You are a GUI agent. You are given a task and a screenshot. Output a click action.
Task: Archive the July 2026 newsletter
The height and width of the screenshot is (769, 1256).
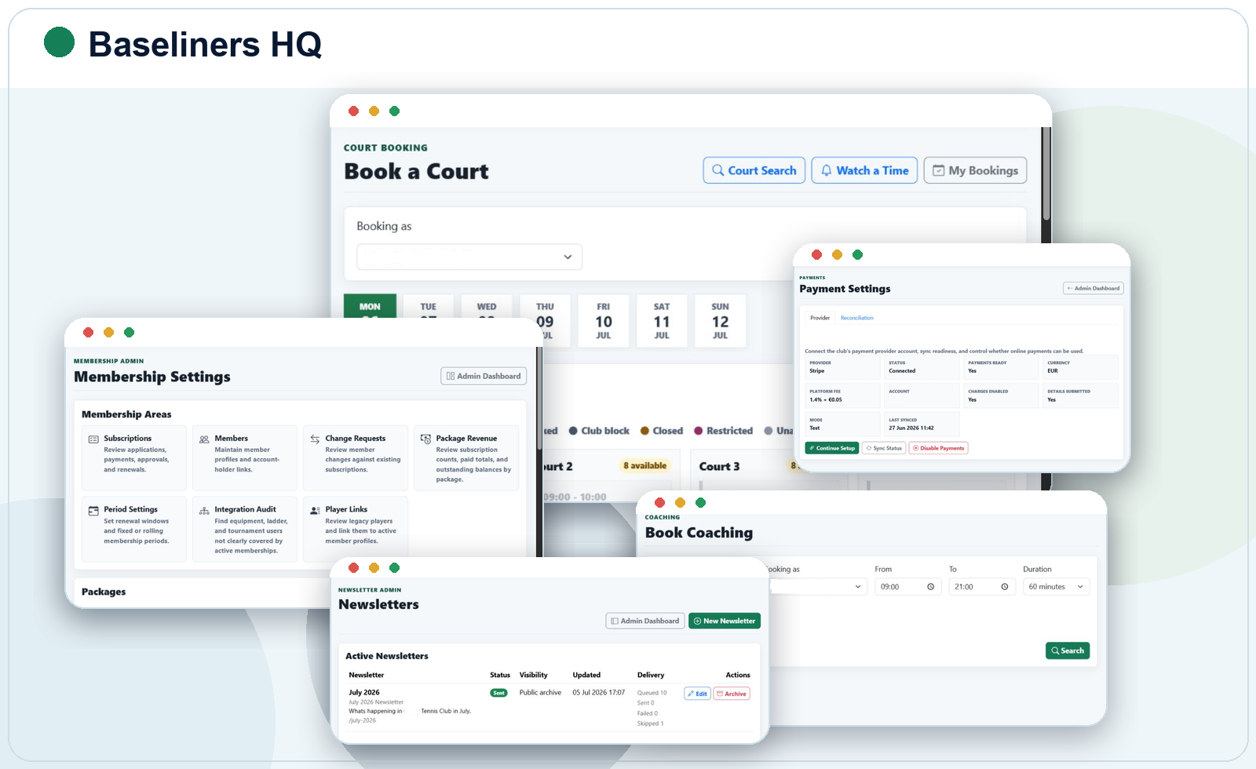point(732,694)
